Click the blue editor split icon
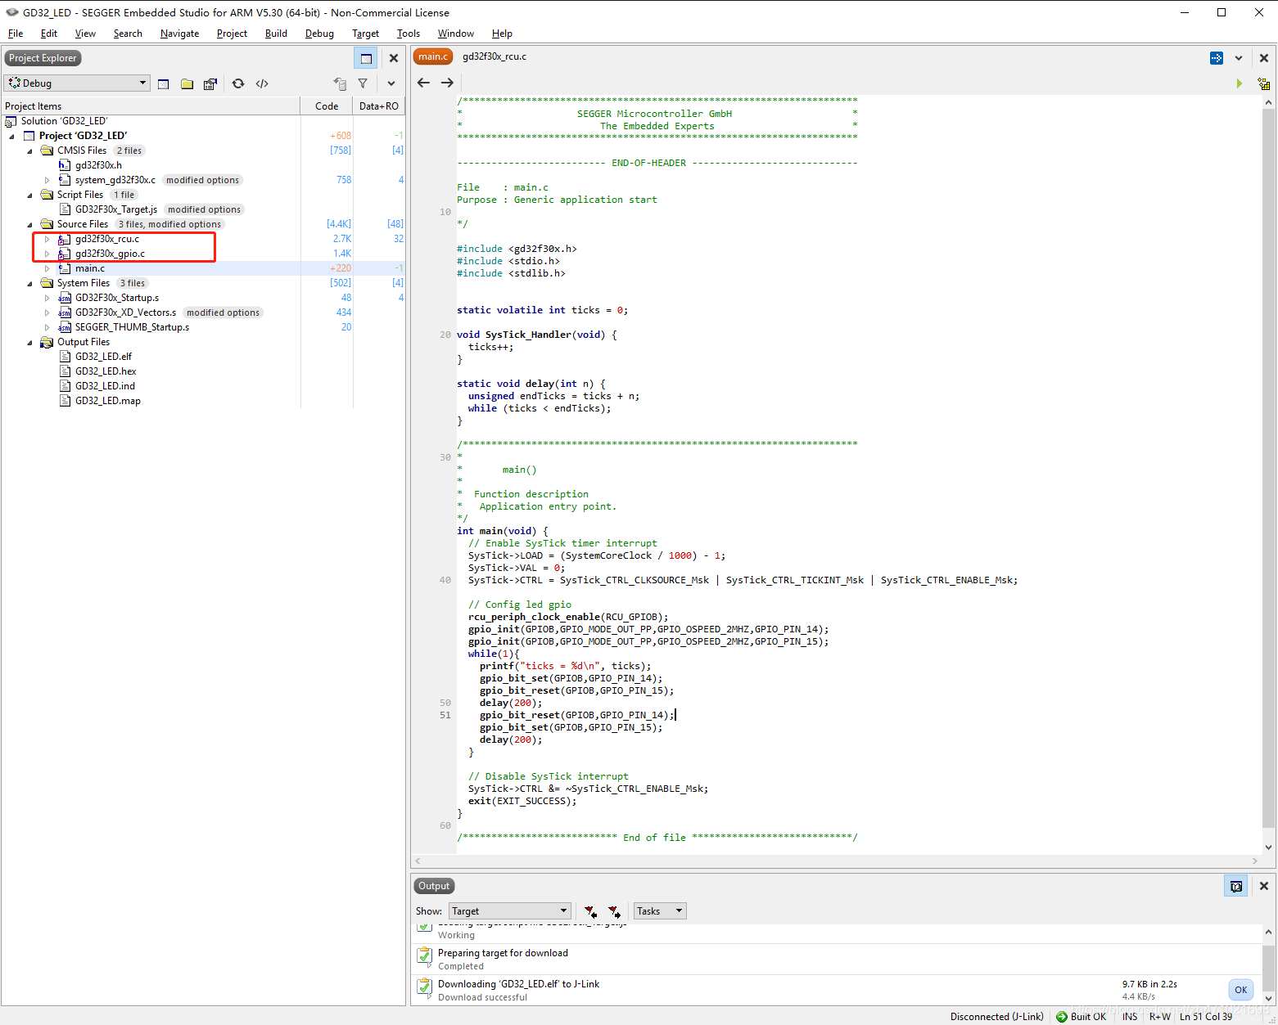 pos(1217,58)
